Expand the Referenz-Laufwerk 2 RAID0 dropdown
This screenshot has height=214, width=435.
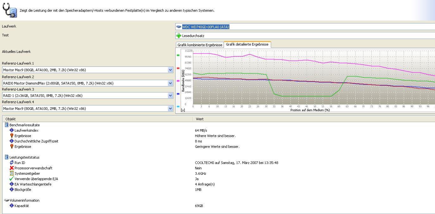[171, 83]
